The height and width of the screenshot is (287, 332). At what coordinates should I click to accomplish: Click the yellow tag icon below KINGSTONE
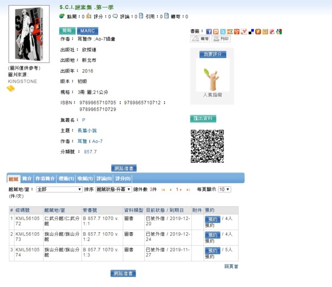(x=11, y=88)
